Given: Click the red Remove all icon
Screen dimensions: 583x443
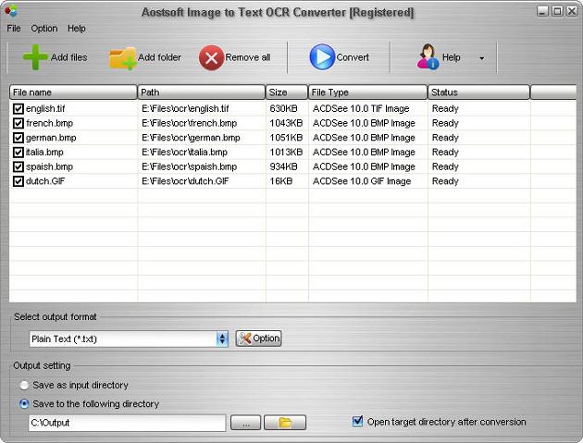Looking at the screenshot, I should pyautogui.click(x=211, y=58).
